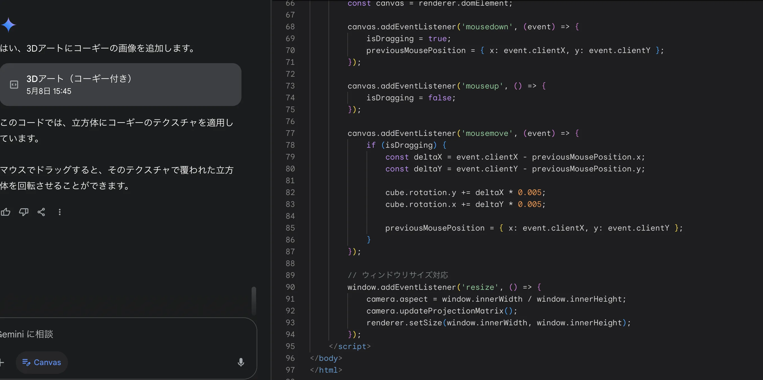Click the previousMousePosition assignment on line 70

[x=515, y=50]
